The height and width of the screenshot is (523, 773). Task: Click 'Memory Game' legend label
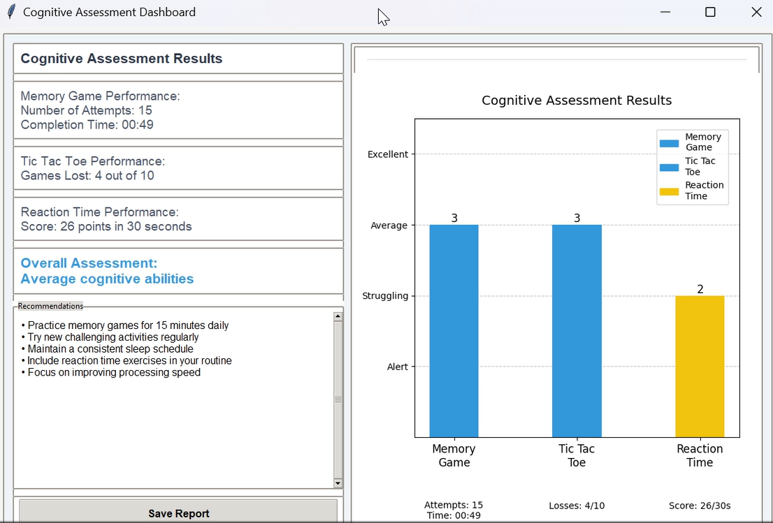click(703, 142)
